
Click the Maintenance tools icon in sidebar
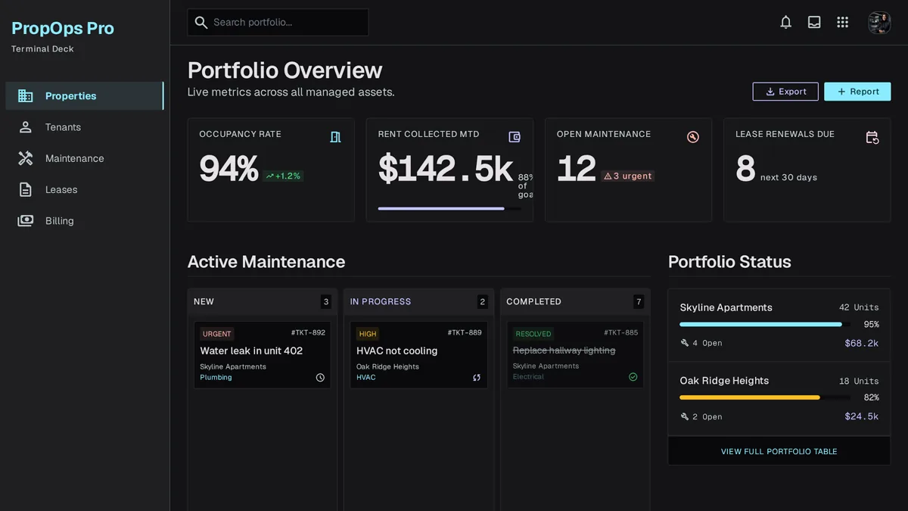(x=26, y=158)
